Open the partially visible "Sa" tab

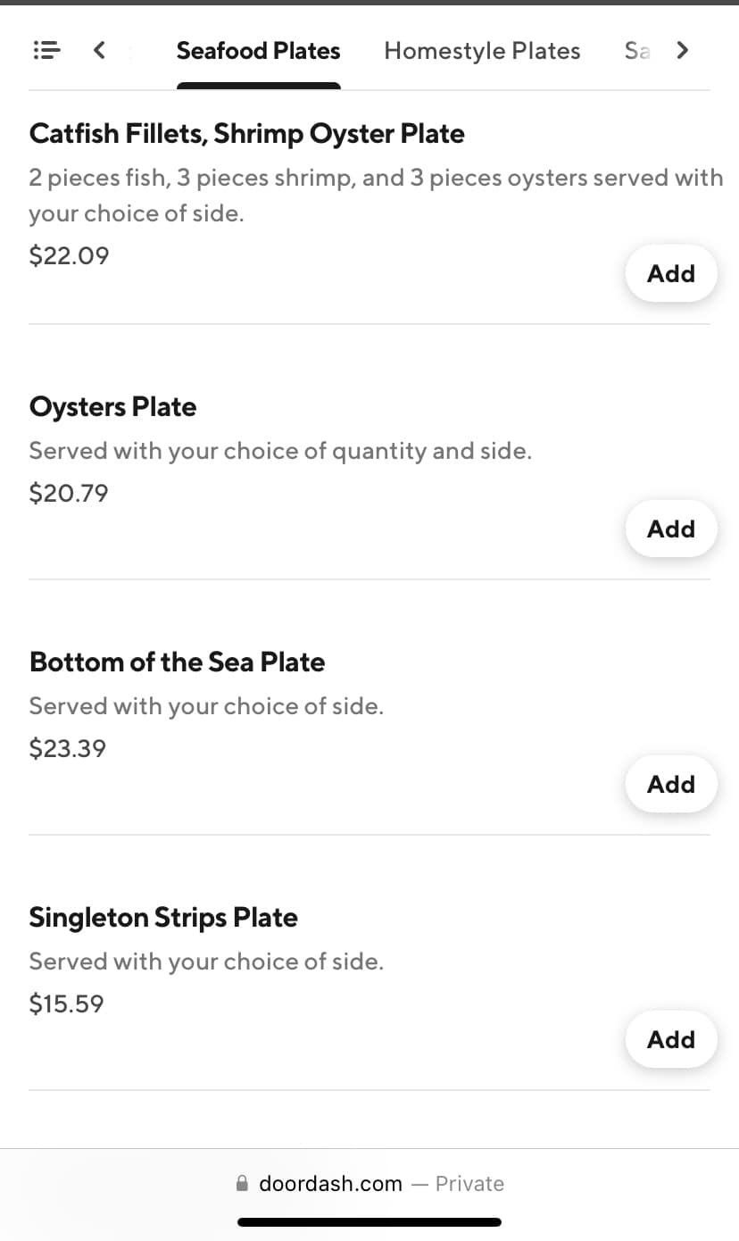pos(636,51)
